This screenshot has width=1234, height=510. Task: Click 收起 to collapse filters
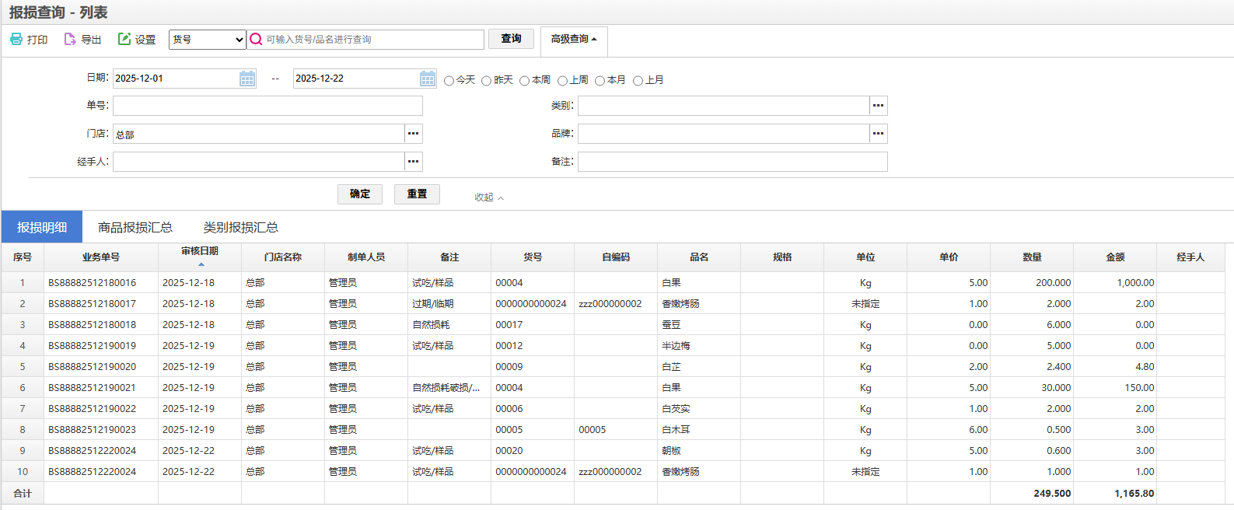click(489, 197)
